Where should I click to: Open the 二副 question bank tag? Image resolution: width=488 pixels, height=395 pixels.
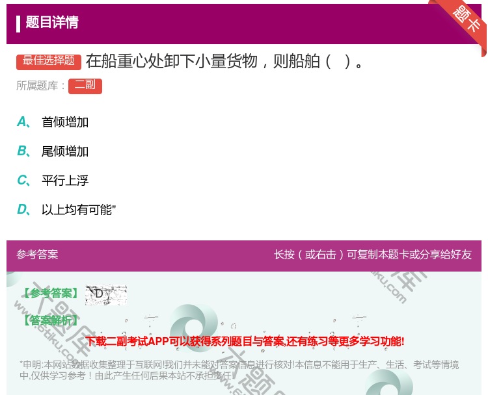pyautogui.click(x=85, y=86)
